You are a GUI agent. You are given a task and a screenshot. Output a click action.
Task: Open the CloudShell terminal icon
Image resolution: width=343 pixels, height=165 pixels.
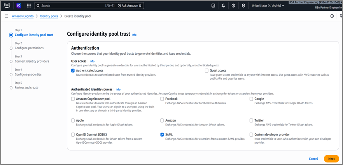(213, 6)
